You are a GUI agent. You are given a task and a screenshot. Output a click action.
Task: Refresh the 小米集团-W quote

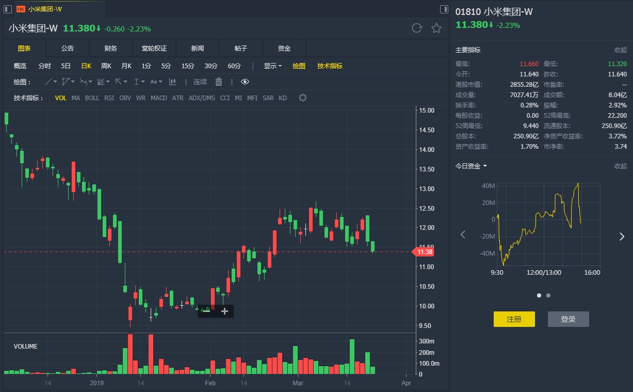tap(417, 28)
